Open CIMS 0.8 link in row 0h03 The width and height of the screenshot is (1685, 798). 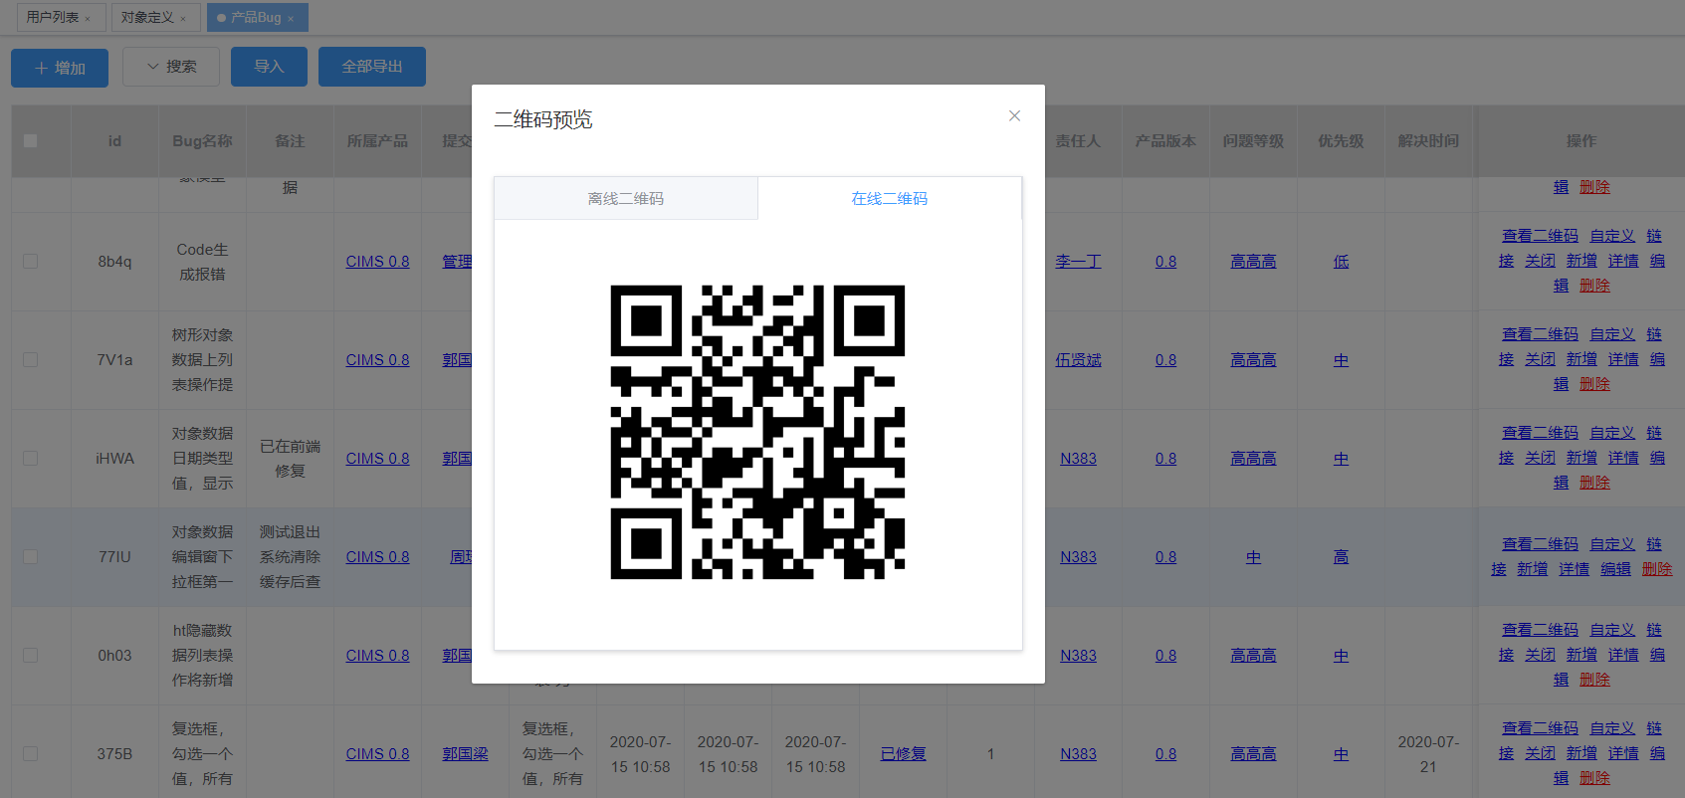click(x=377, y=655)
